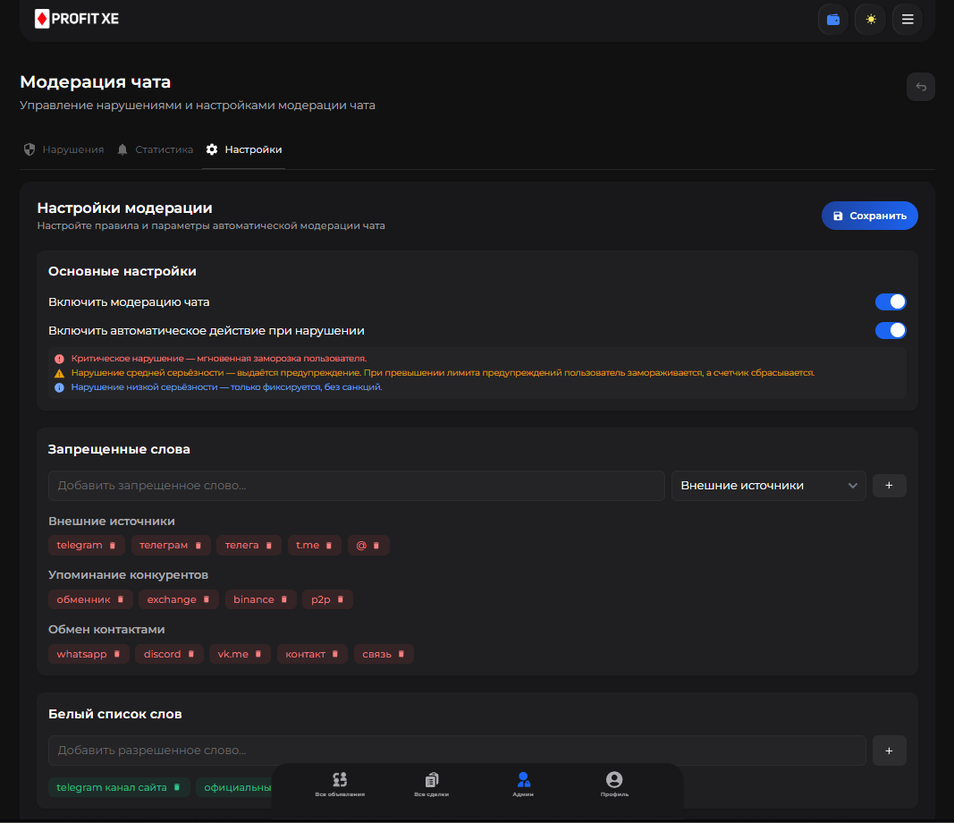954x823 pixels.
Task: Click the 'Белый список слов' heading
Action: click(115, 714)
